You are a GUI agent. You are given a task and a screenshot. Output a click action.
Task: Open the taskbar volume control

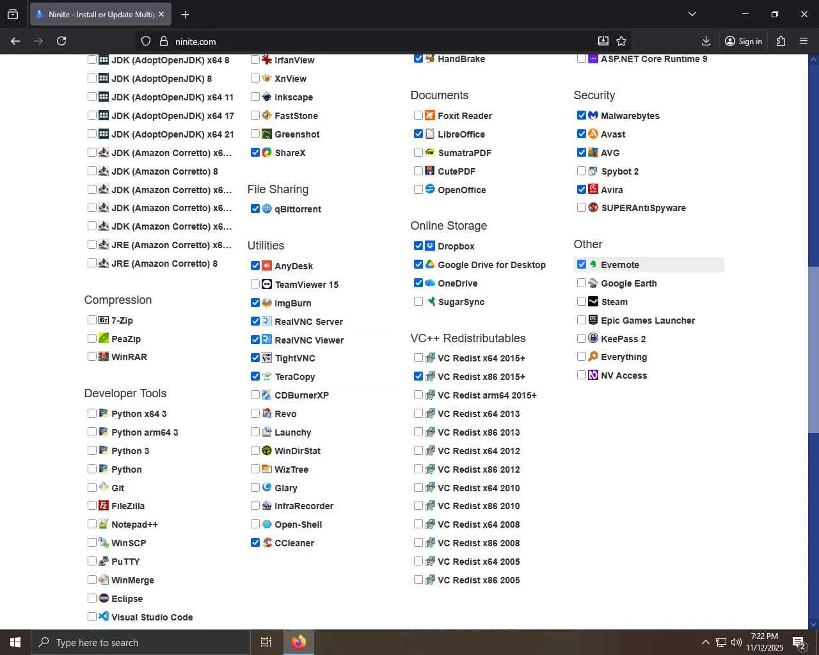[736, 642]
